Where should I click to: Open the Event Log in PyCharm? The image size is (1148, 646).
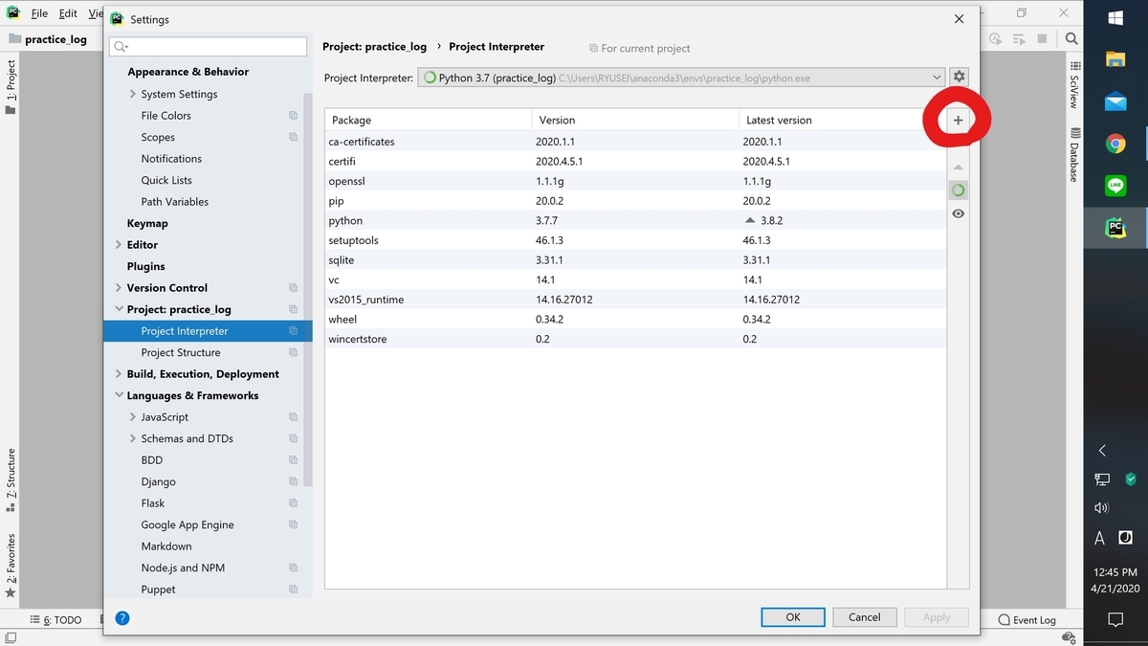click(x=1027, y=620)
